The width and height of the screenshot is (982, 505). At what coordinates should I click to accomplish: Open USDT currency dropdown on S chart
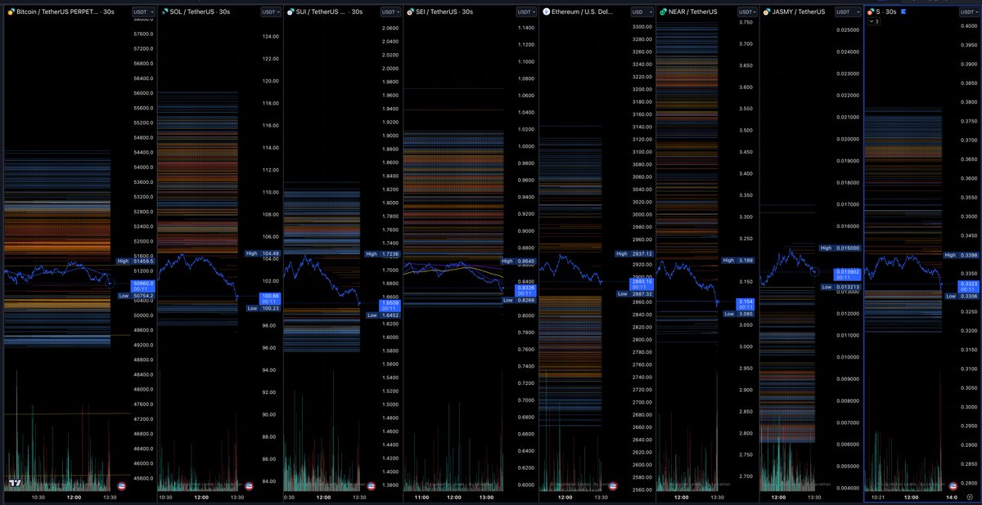point(968,12)
